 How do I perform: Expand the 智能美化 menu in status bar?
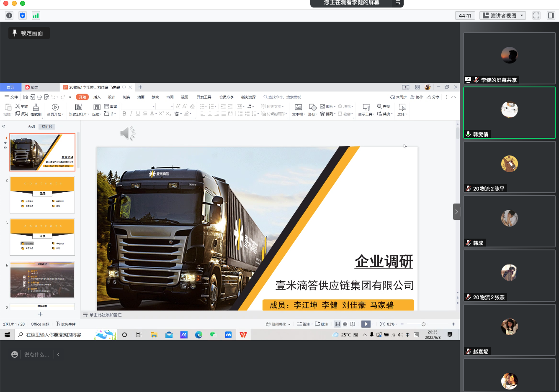click(278, 324)
